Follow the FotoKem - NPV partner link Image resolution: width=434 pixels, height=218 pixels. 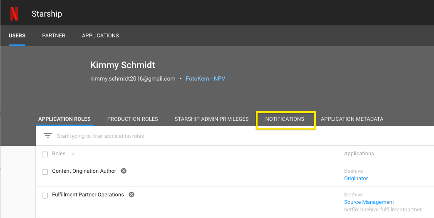coord(206,78)
